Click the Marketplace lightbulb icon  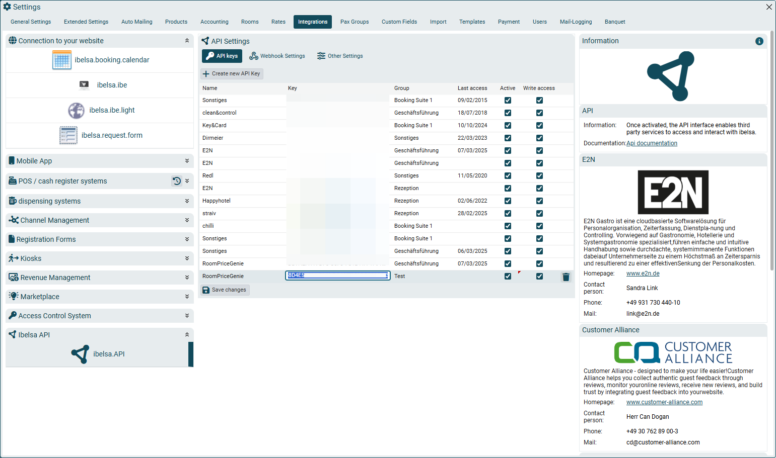coord(14,296)
